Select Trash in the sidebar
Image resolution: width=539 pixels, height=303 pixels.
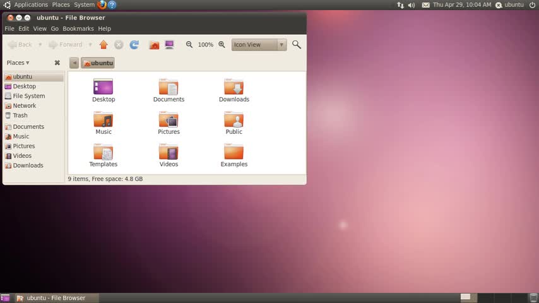(x=33, y=116)
